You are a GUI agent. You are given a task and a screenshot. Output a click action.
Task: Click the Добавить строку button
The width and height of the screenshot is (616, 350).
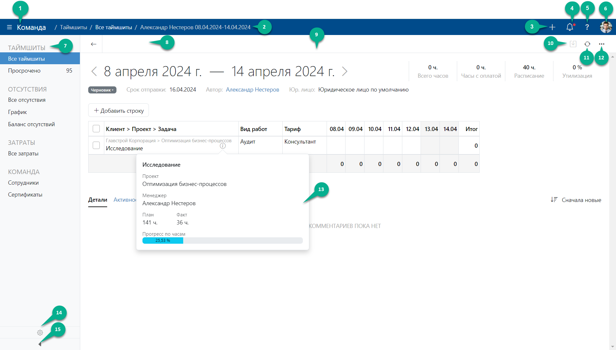pyautogui.click(x=118, y=110)
